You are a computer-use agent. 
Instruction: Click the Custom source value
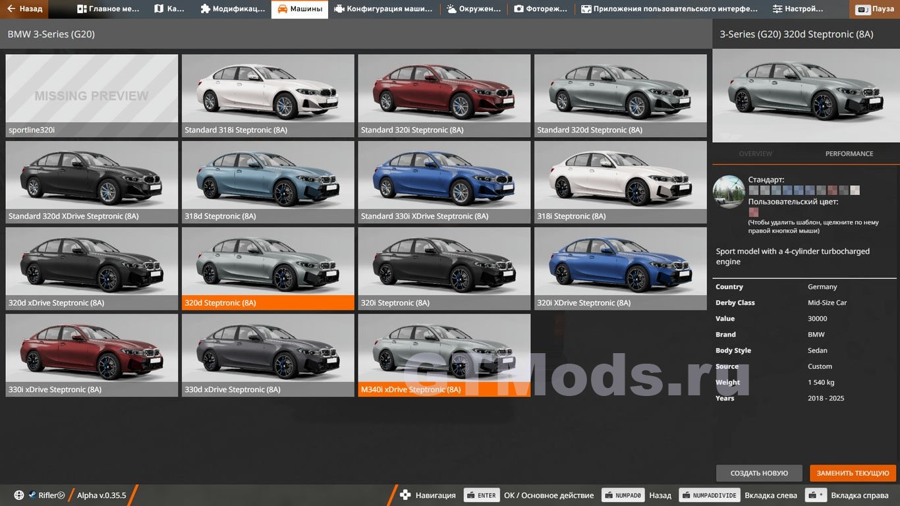820,366
